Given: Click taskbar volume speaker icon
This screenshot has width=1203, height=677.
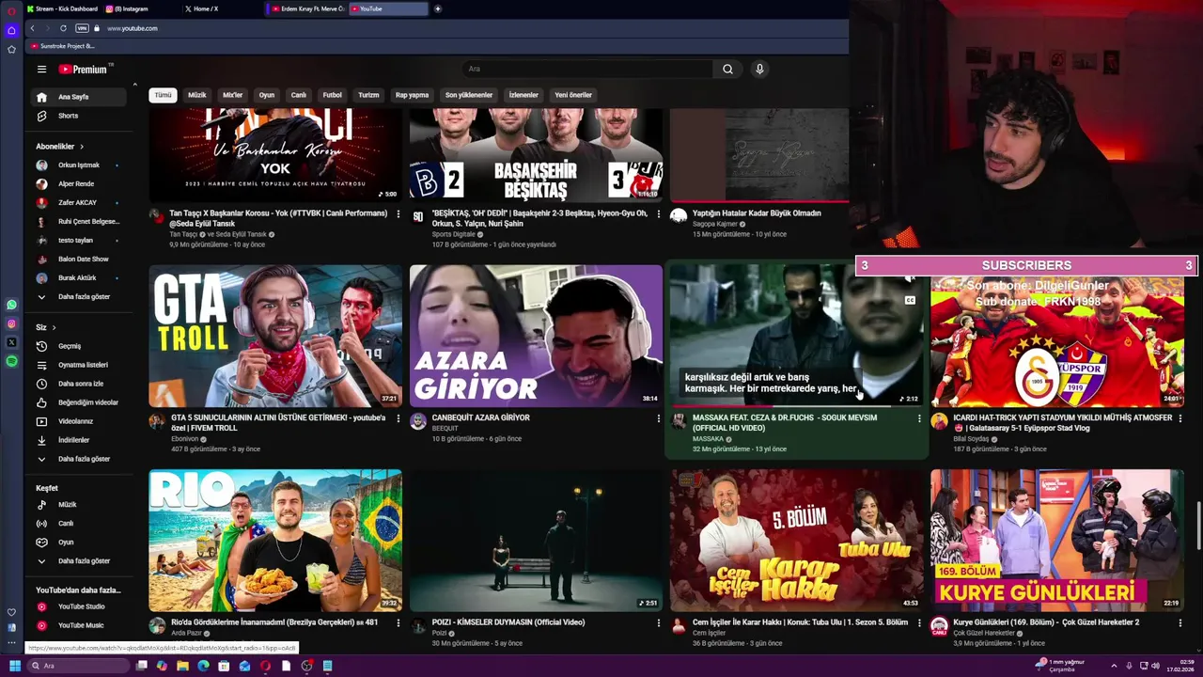Looking at the screenshot, I should pos(1156,666).
